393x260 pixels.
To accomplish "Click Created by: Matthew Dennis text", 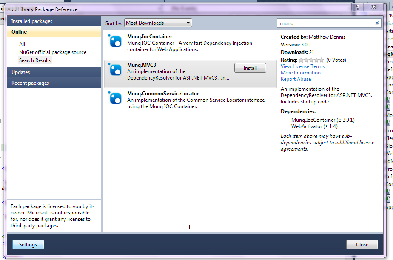I will point(313,37).
